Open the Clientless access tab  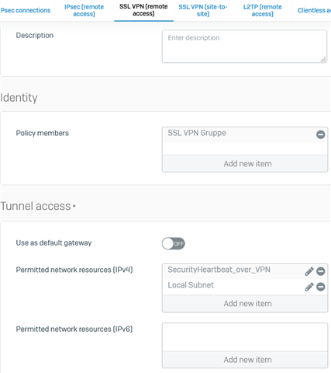314,10
